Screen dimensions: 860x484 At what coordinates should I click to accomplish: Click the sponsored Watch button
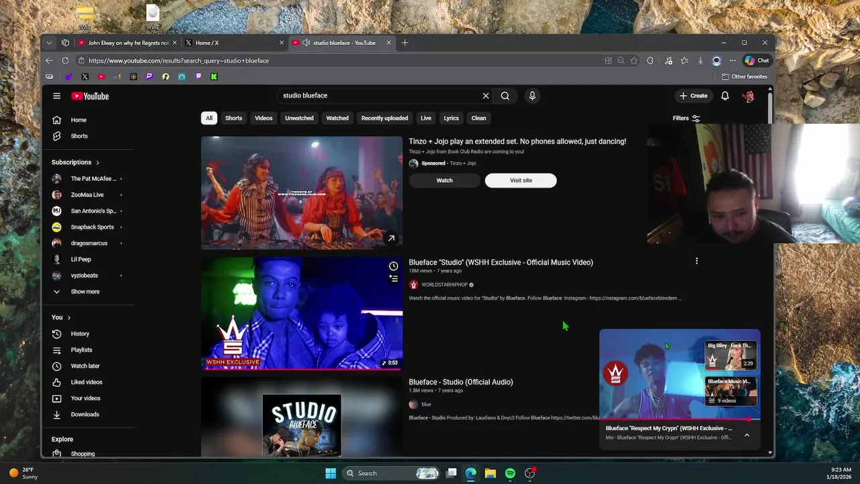[x=445, y=180]
